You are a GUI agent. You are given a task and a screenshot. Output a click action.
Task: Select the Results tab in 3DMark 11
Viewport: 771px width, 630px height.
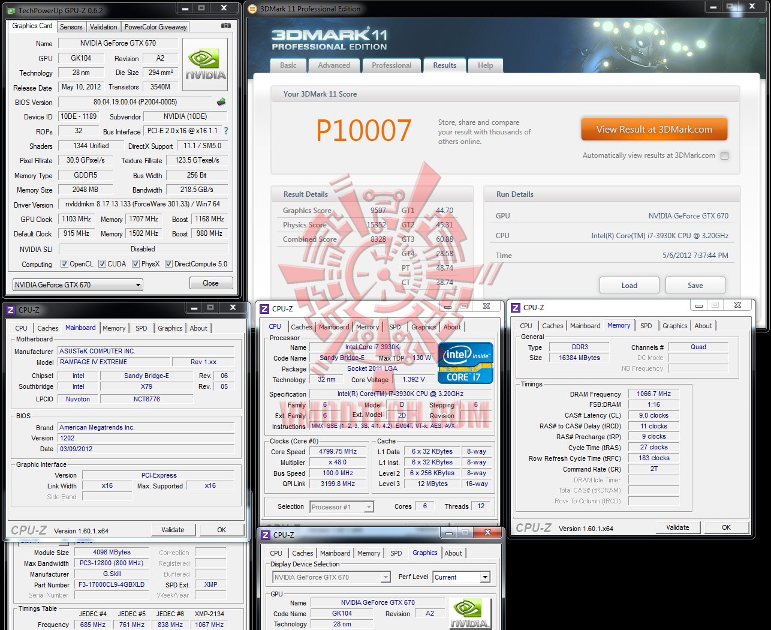(x=445, y=65)
